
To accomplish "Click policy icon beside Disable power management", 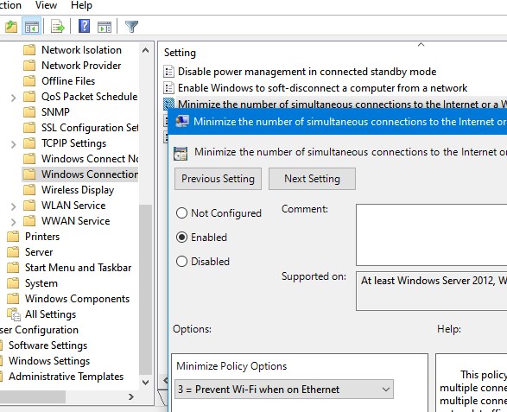I will click(x=168, y=72).
